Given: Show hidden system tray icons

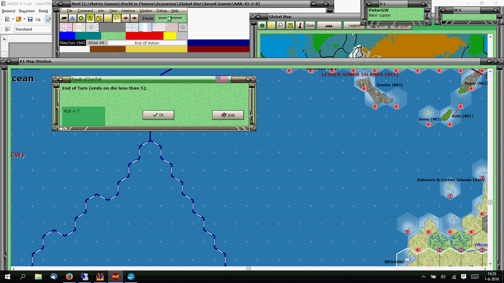Looking at the screenshot, I should (x=423, y=277).
